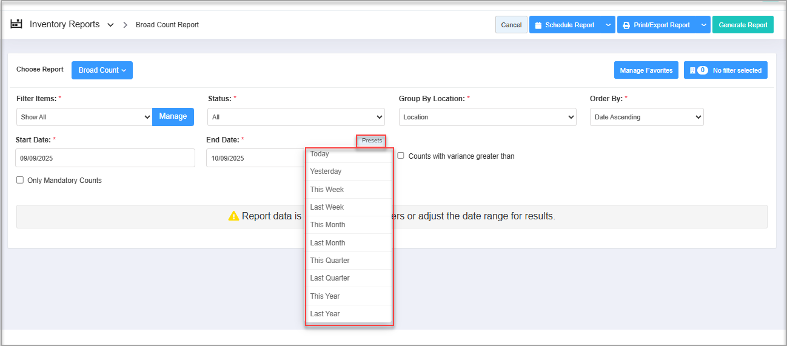Open the Schedule Report dropdown arrow
Screen dimensions: 787x346
click(609, 25)
